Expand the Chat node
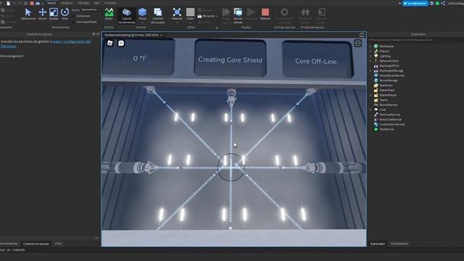Image resolution: width=464 pixels, height=261 pixels. coord(370,109)
